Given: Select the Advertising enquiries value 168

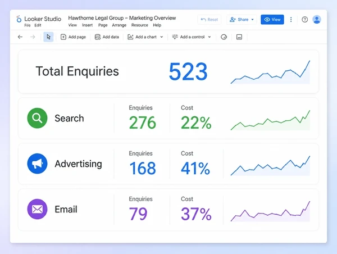Looking at the screenshot, I should click(143, 168).
